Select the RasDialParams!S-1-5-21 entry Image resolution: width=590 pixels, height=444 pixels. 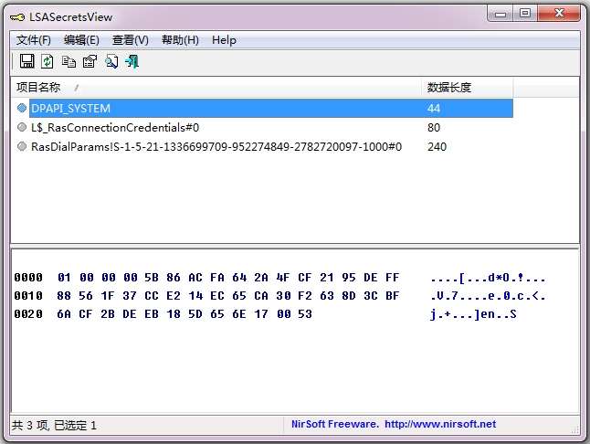coord(216,146)
